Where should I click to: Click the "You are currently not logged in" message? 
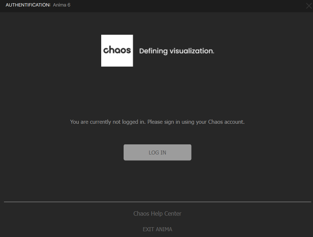pos(108,122)
